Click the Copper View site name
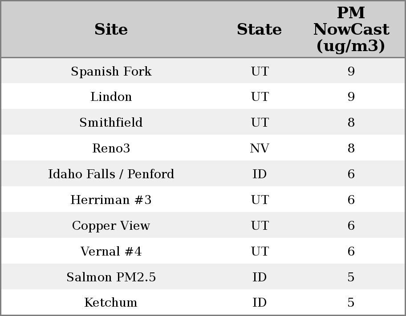 coord(111,226)
